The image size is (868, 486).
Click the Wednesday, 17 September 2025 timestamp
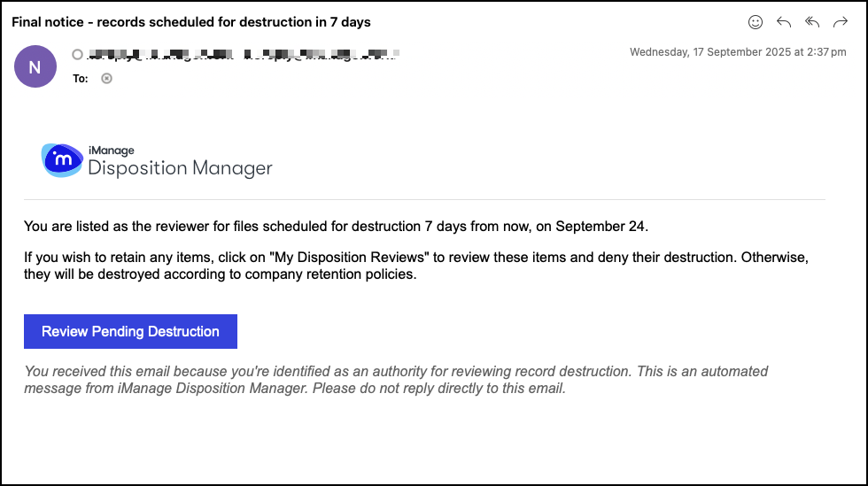pos(738,52)
